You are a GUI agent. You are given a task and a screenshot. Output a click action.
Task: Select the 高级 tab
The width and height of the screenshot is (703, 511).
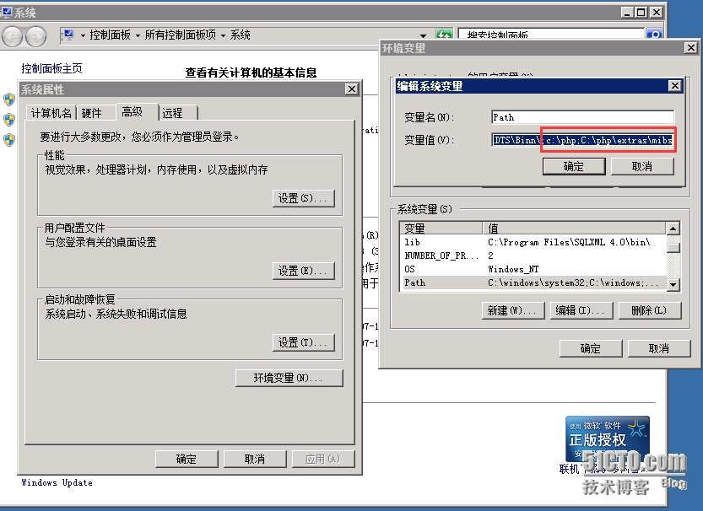138,111
